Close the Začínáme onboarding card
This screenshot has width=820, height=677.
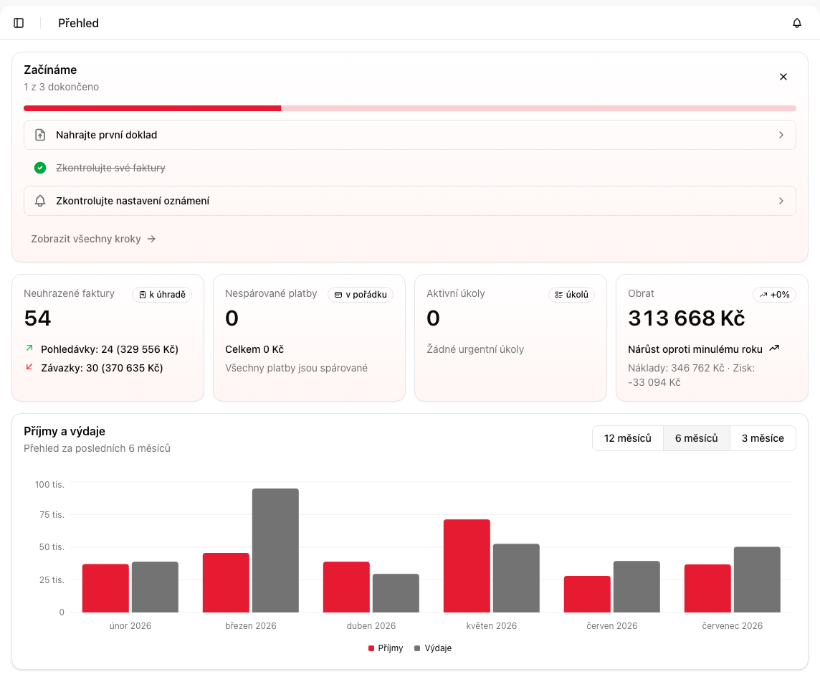tap(783, 77)
